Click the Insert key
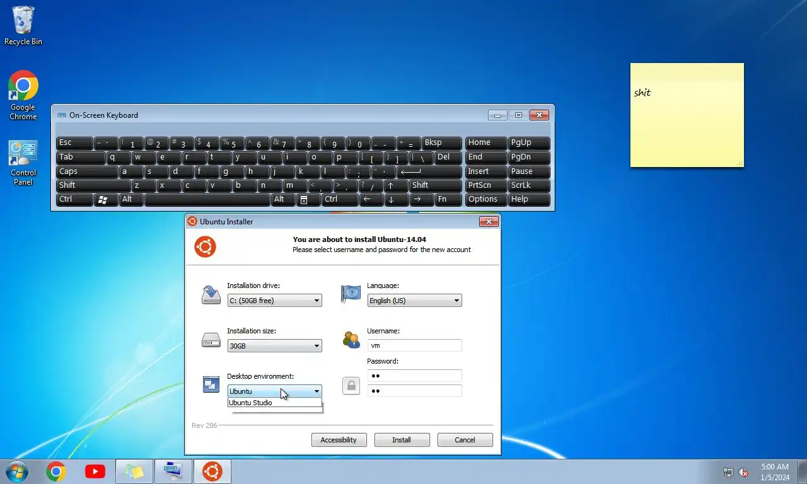807x484 pixels. pos(486,172)
